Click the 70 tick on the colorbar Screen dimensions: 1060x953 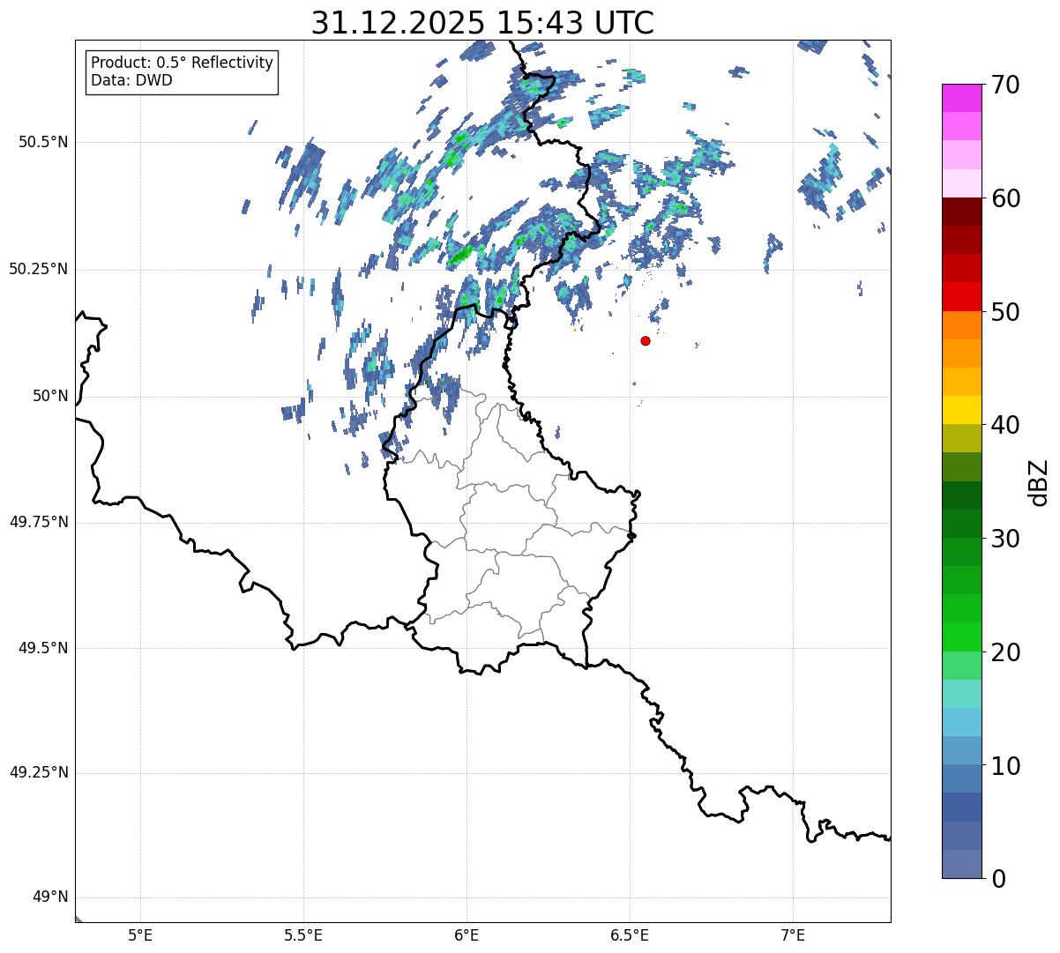[x=1005, y=85]
